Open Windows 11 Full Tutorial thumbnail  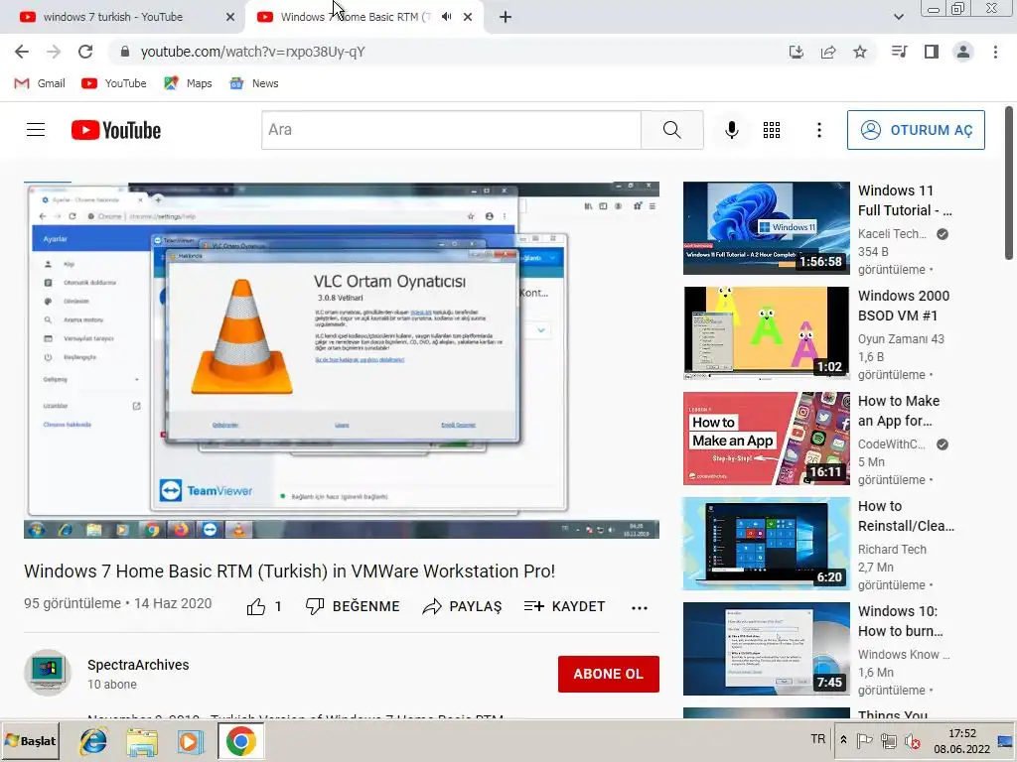pyautogui.click(x=766, y=228)
